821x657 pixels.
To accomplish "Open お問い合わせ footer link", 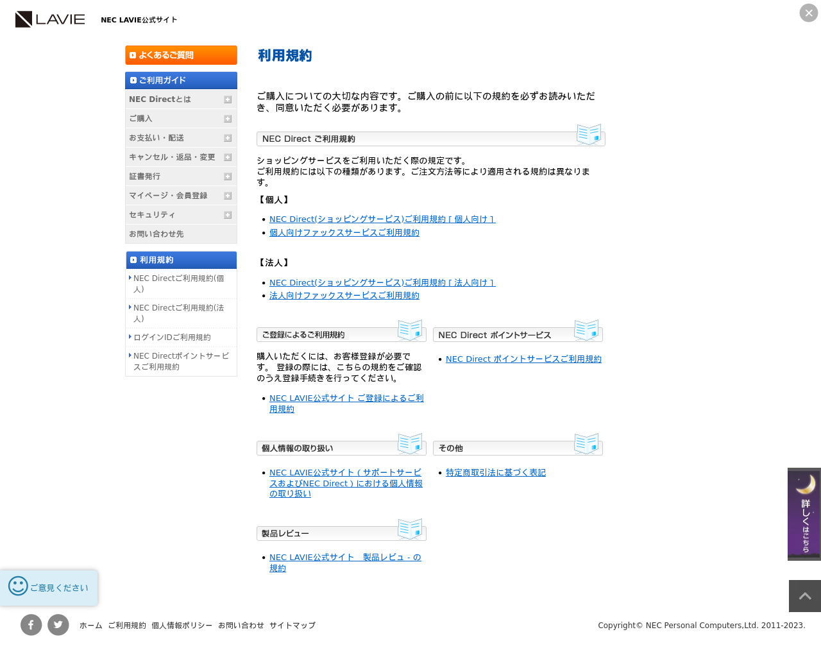I will click(x=241, y=626).
